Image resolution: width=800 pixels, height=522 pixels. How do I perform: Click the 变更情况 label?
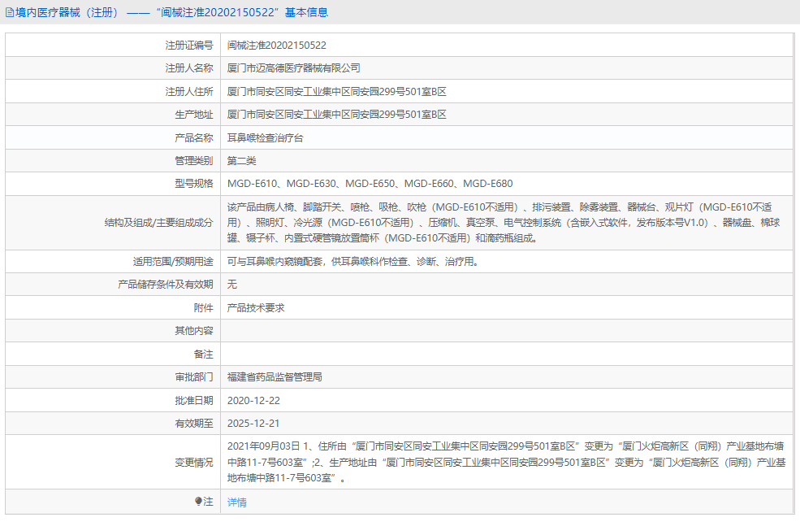point(194,463)
